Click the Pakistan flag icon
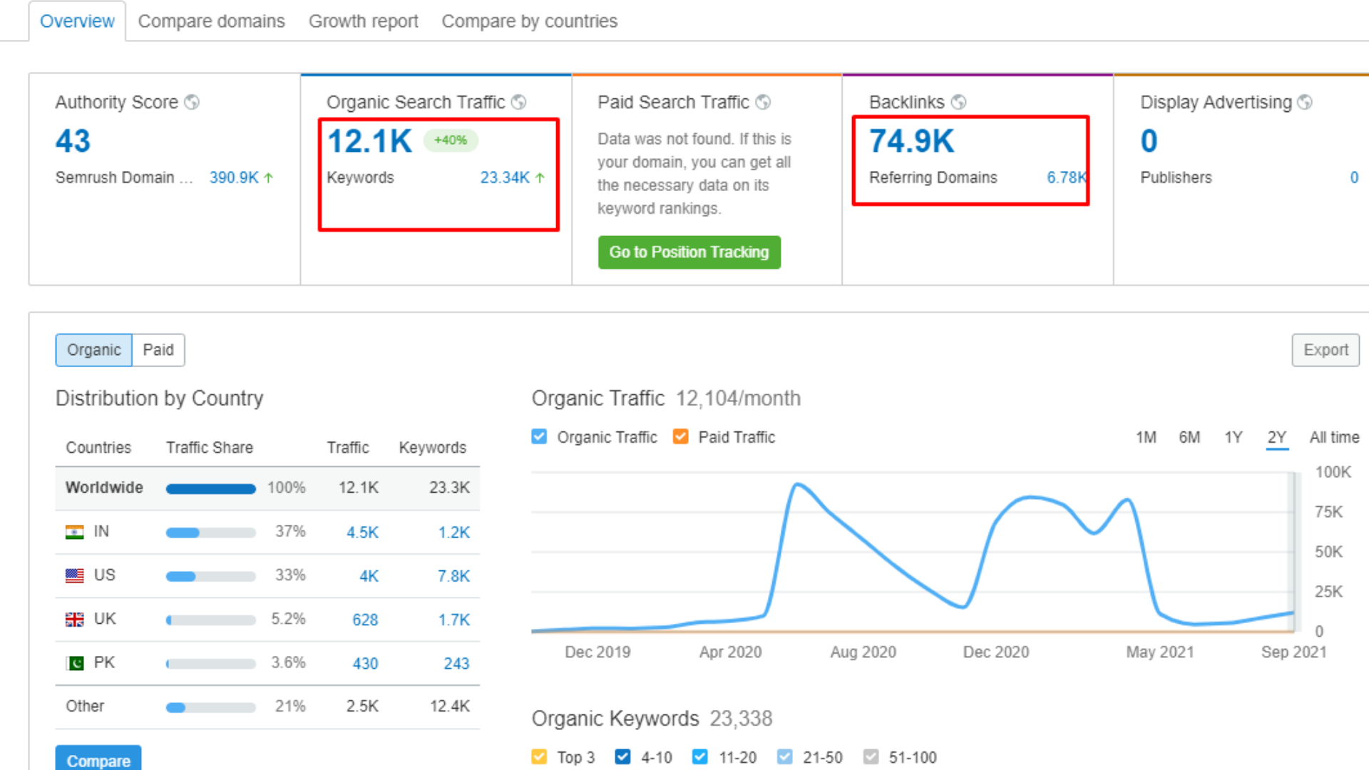 (x=74, y=663)
